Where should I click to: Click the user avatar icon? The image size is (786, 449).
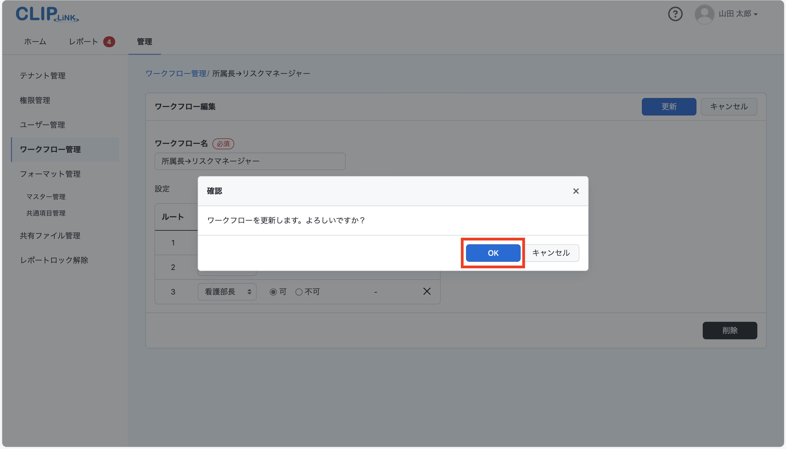point(705,14)
